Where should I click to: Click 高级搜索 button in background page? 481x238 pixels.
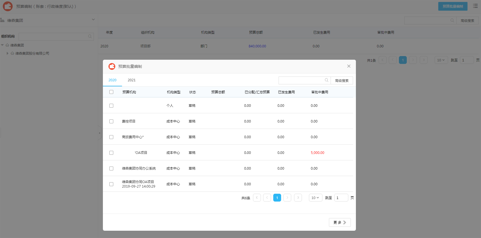[468, 20]
